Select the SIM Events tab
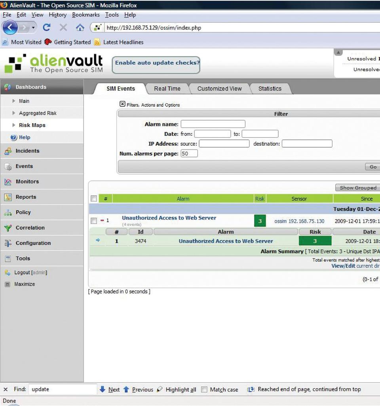The width and height of the screenshot is (380, 406). click(x=121, y=89)
